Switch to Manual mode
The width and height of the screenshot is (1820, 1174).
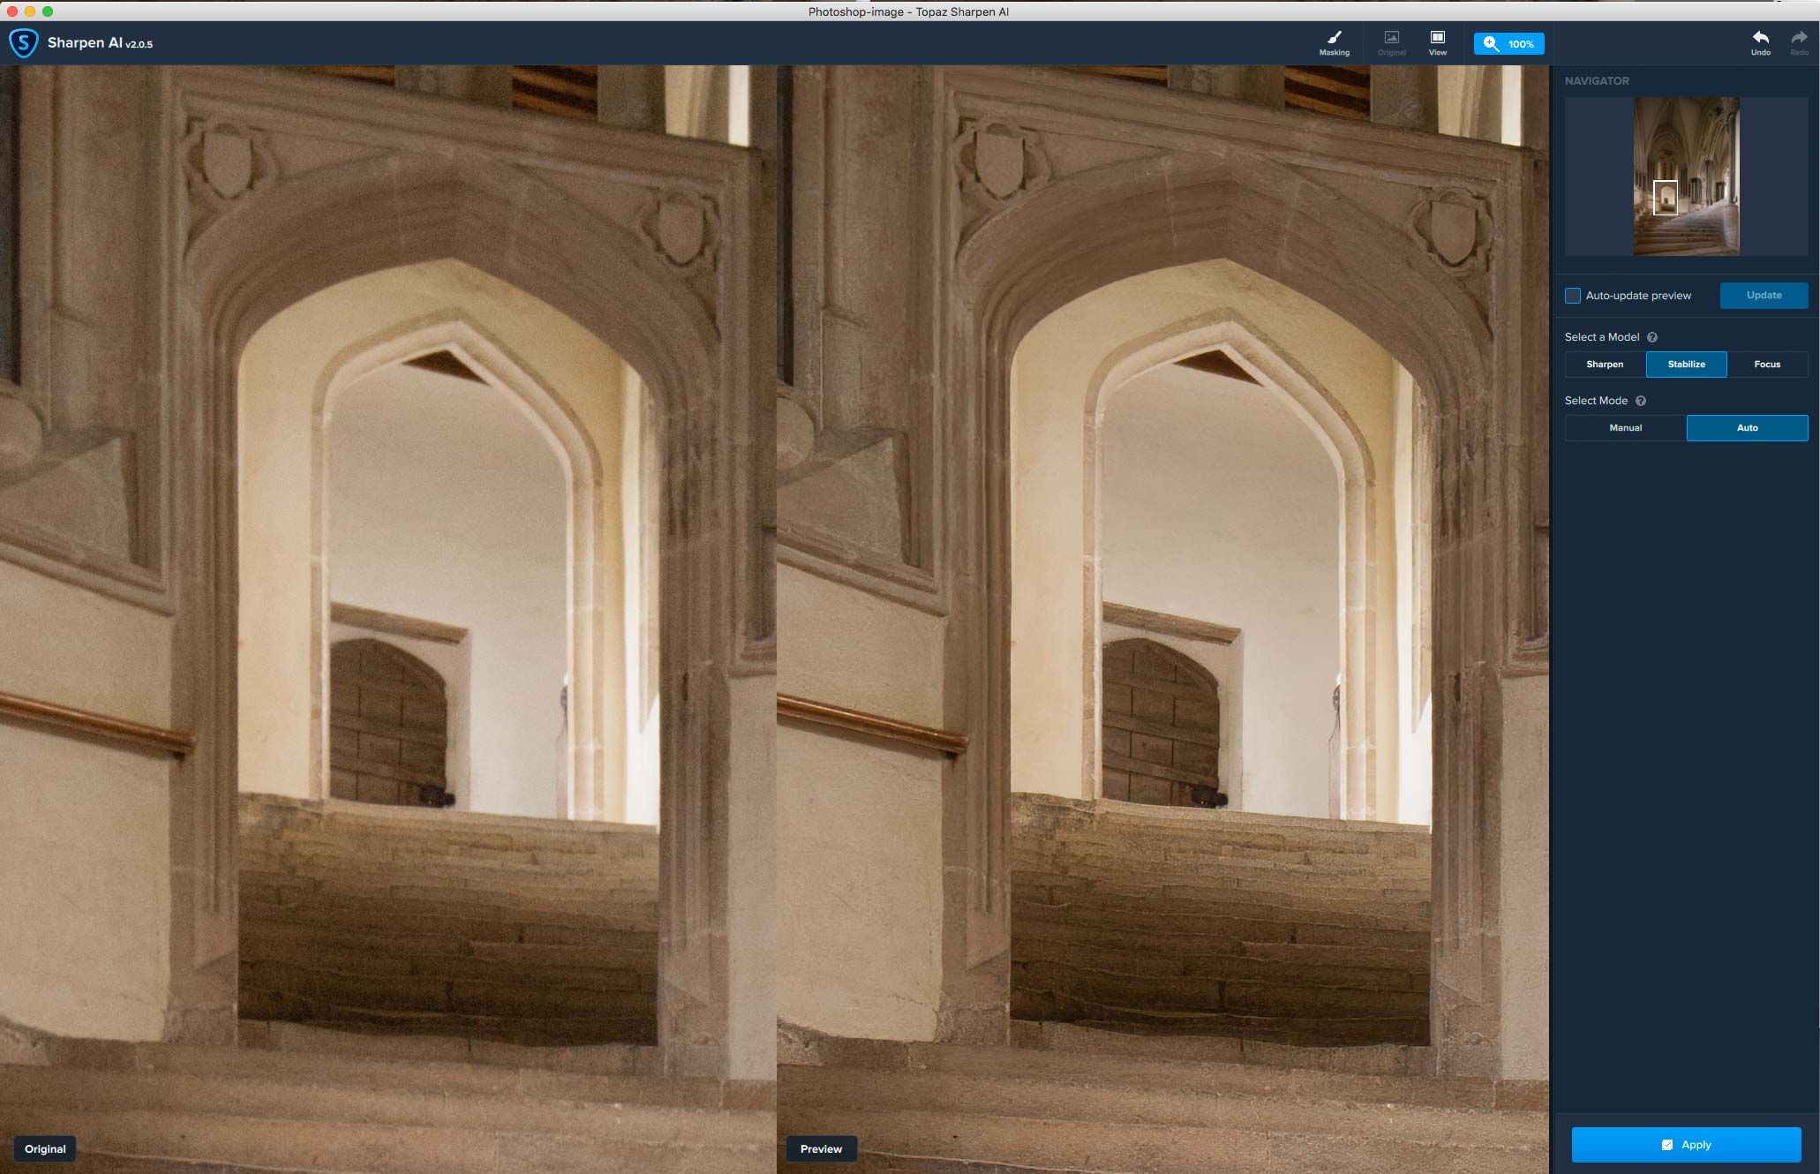click(x=1625, y=428)
